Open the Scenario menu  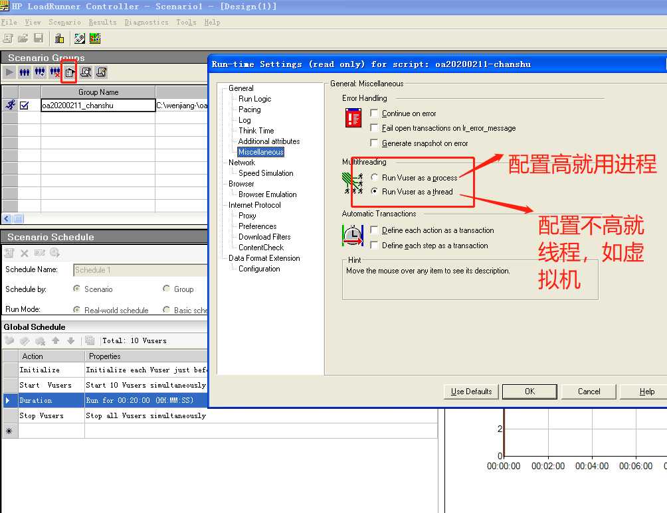[x=64, y=22]
